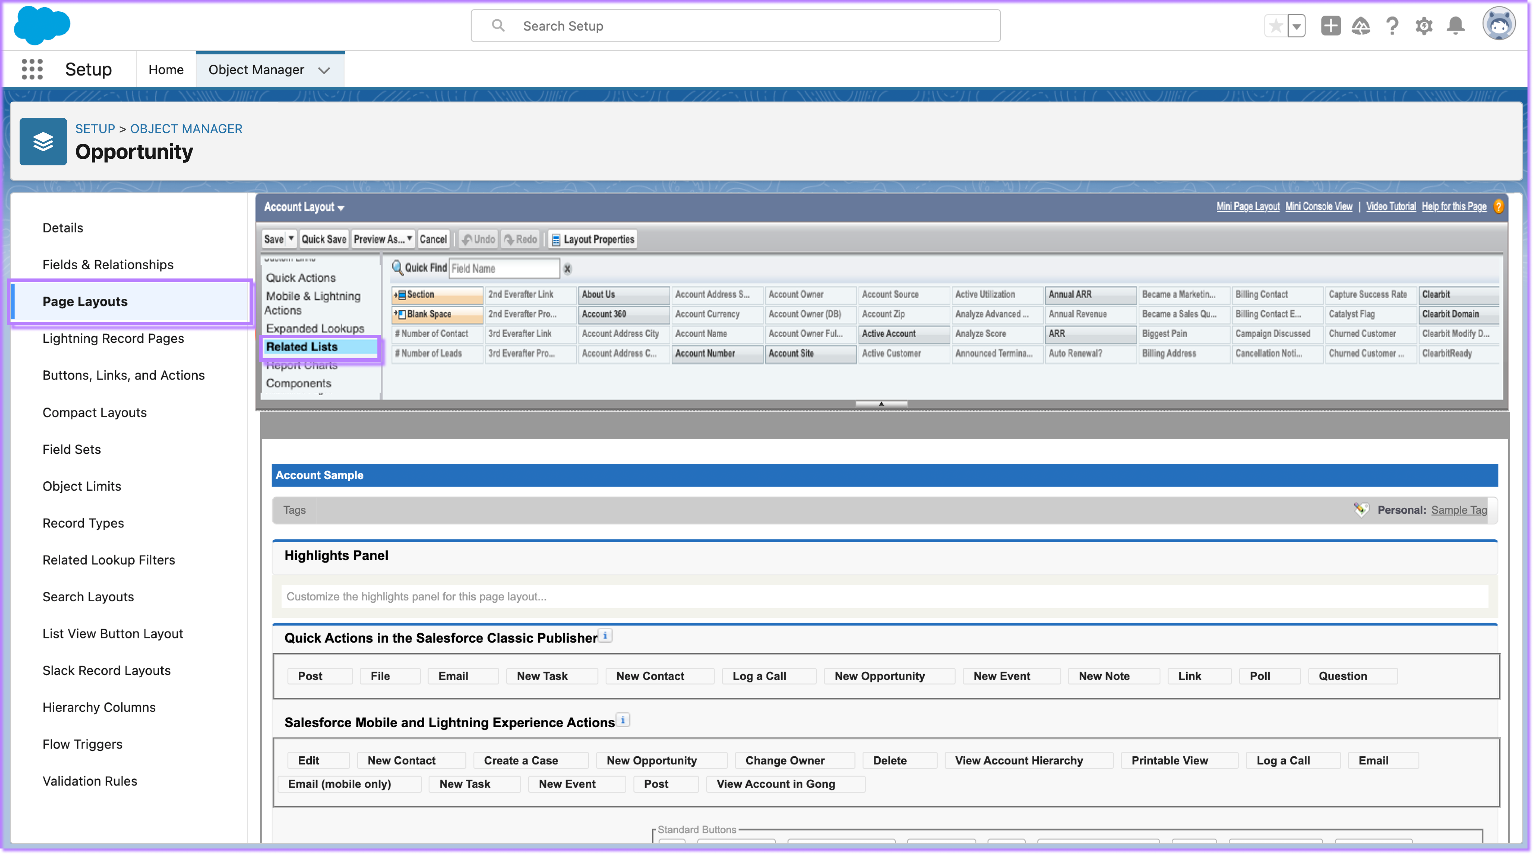This screenshot has width=1533, height=854.
Task: Click the SETUP breadcrumb link
Action: point(95,129)
